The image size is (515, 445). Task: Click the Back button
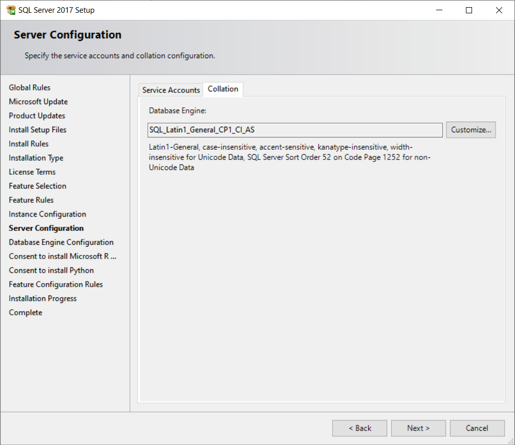360,428
